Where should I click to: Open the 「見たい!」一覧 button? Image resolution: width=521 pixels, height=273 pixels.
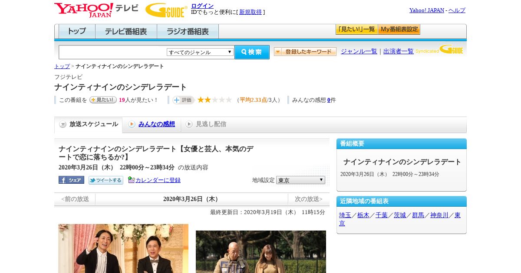[x=356, y=29]
